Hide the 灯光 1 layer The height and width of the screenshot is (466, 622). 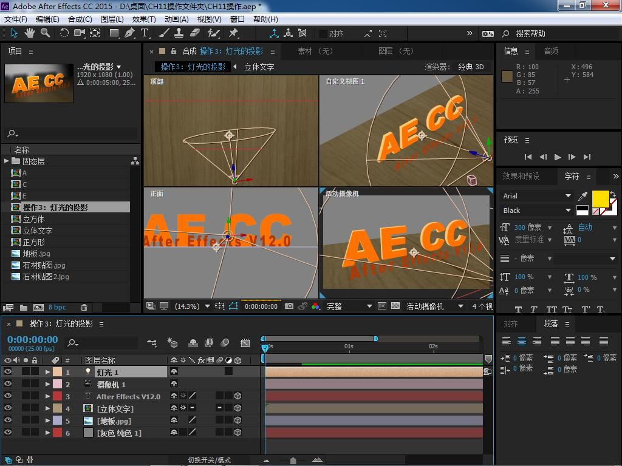7,372
